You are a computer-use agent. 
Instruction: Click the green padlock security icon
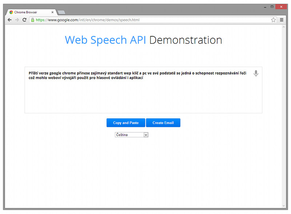(33, 20)
